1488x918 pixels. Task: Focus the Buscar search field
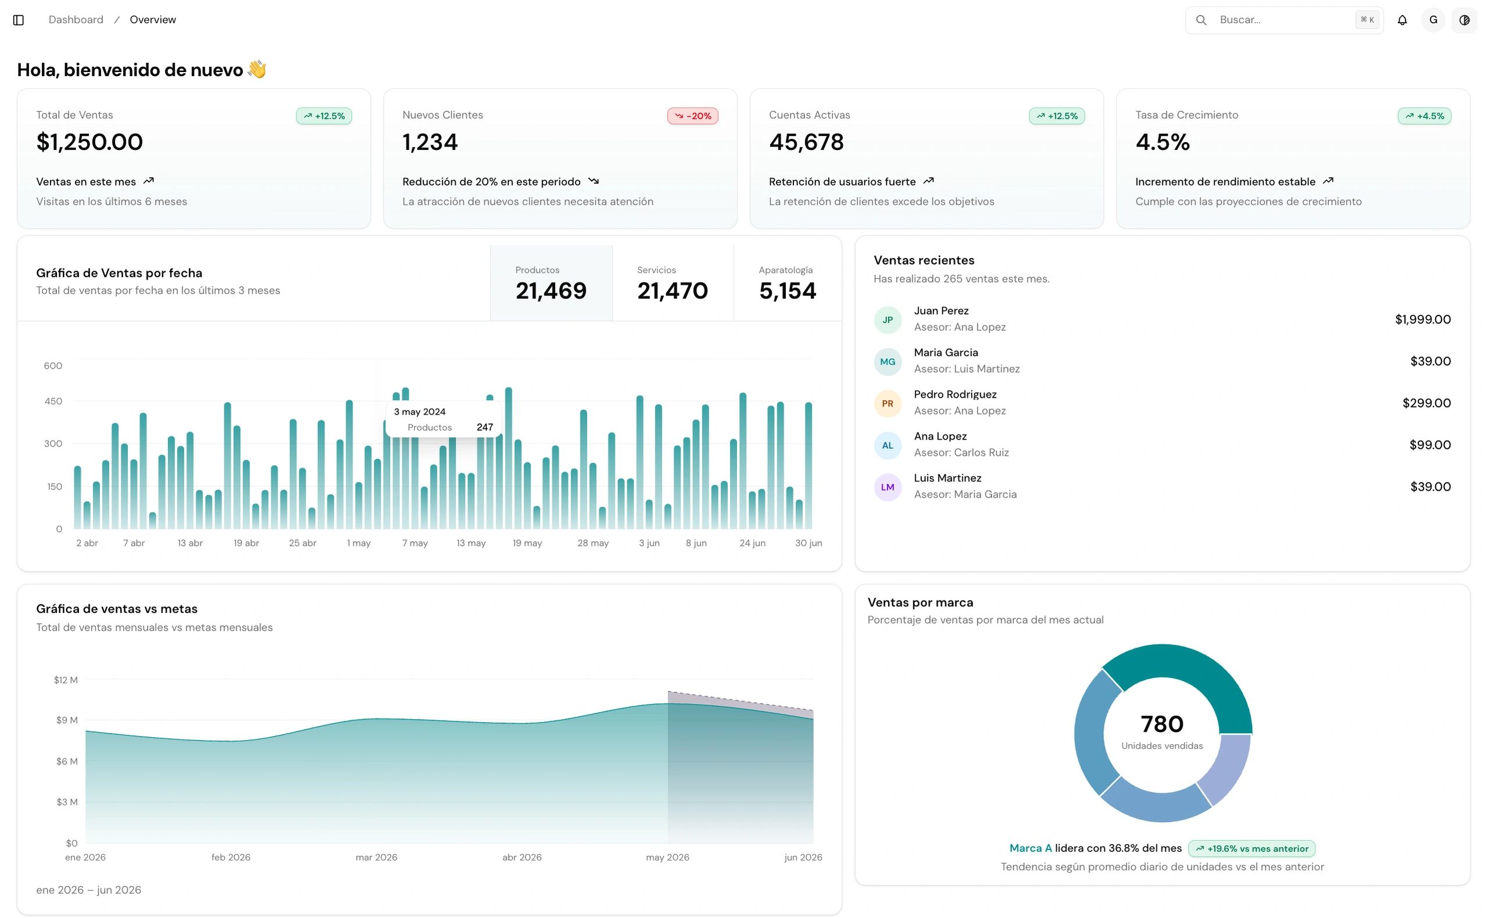(1284, 20)
